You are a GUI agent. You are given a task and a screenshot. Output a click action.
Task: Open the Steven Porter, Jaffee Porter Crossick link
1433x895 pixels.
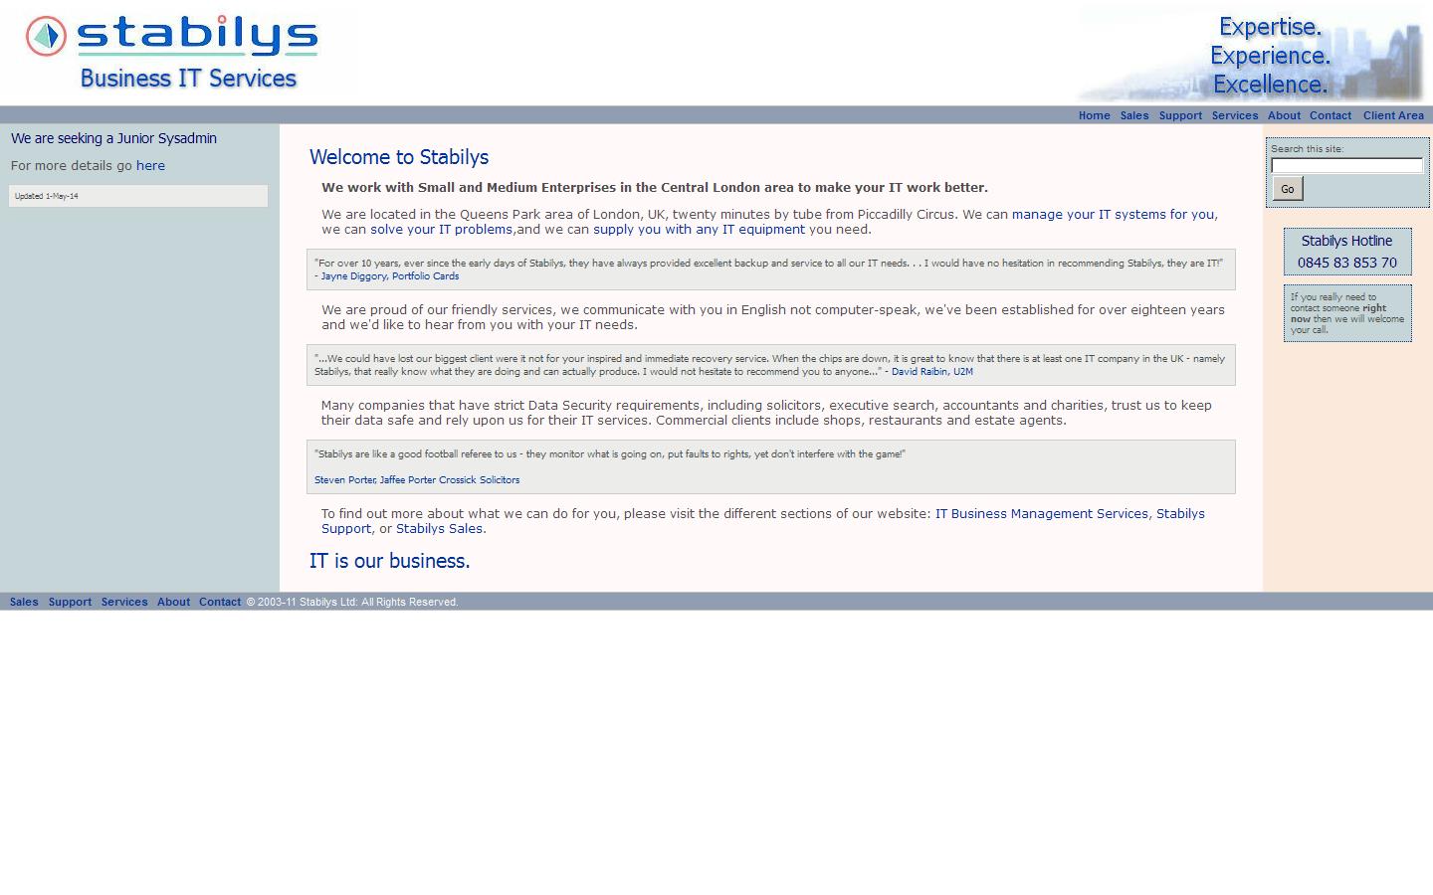point(417,479)
